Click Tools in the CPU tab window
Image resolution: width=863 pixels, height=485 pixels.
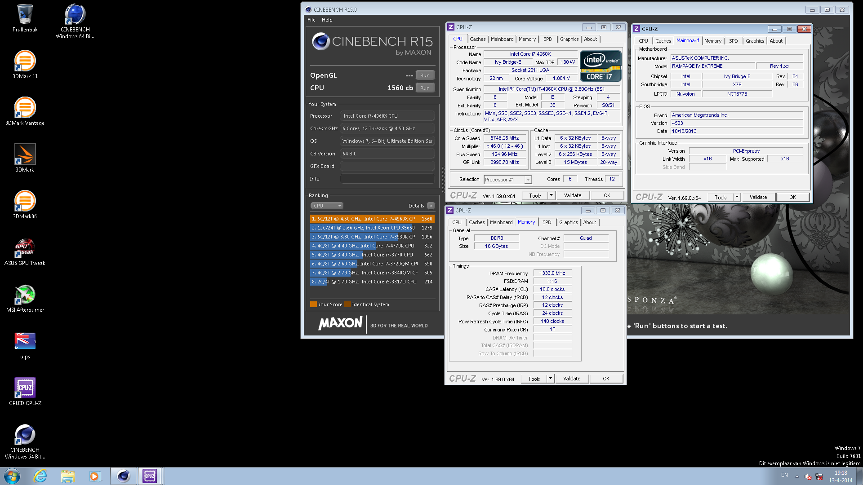click(x=535, y=196)
